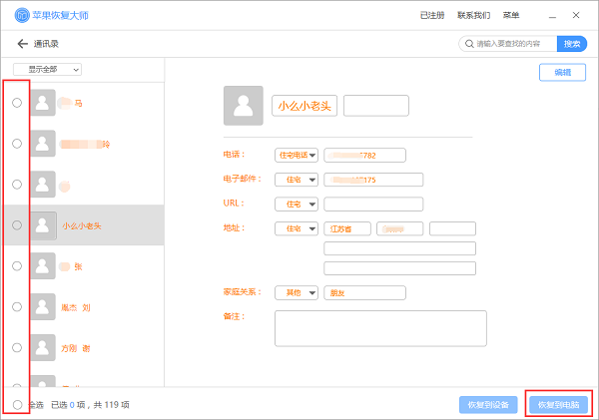Screen dimensions: 599x420
Task: Click the 恢复到电脑 button
Action: tap(559, 404)
